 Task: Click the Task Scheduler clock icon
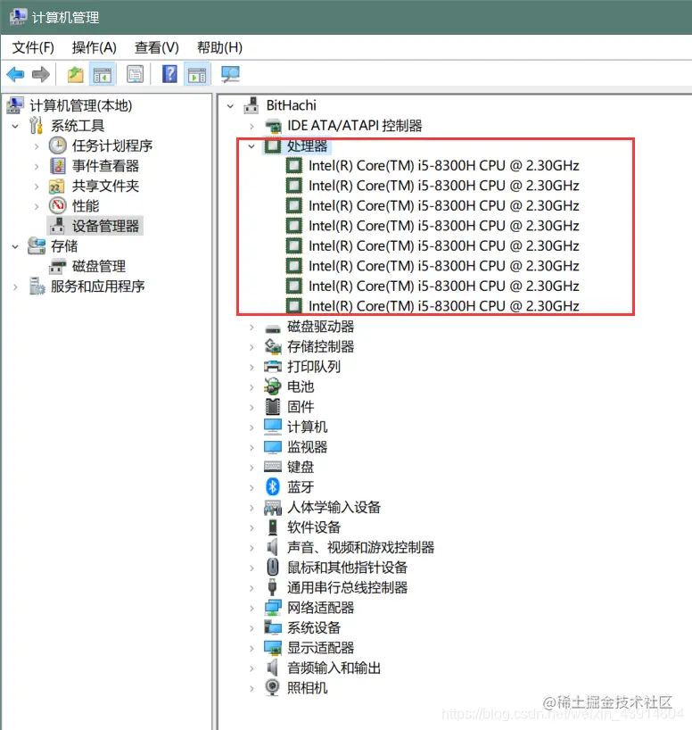58,145
